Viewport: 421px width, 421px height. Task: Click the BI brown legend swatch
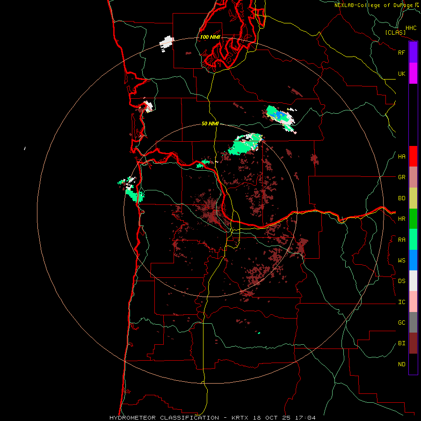pos(413,343)
